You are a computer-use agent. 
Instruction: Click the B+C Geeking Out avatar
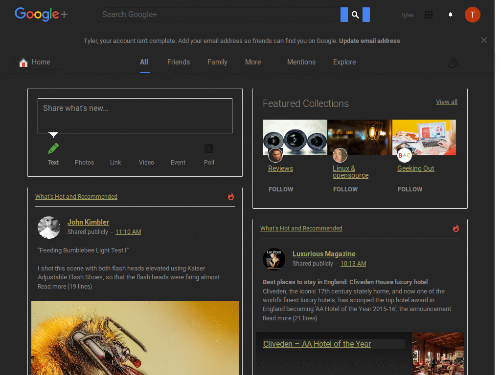404,155
